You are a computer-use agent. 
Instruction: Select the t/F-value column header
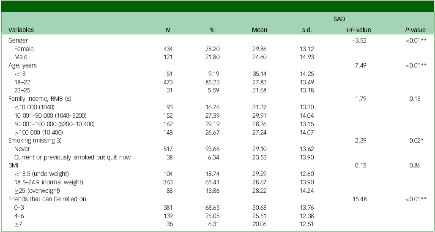pyautogui.click(x=358, y=30)
